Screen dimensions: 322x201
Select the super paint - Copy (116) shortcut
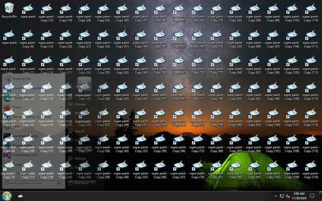pyautogui.click(x=311, y=170)
